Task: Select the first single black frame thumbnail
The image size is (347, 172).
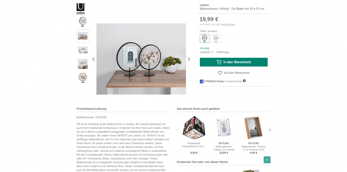Action: pyautogui.click(x=83, y=22)
